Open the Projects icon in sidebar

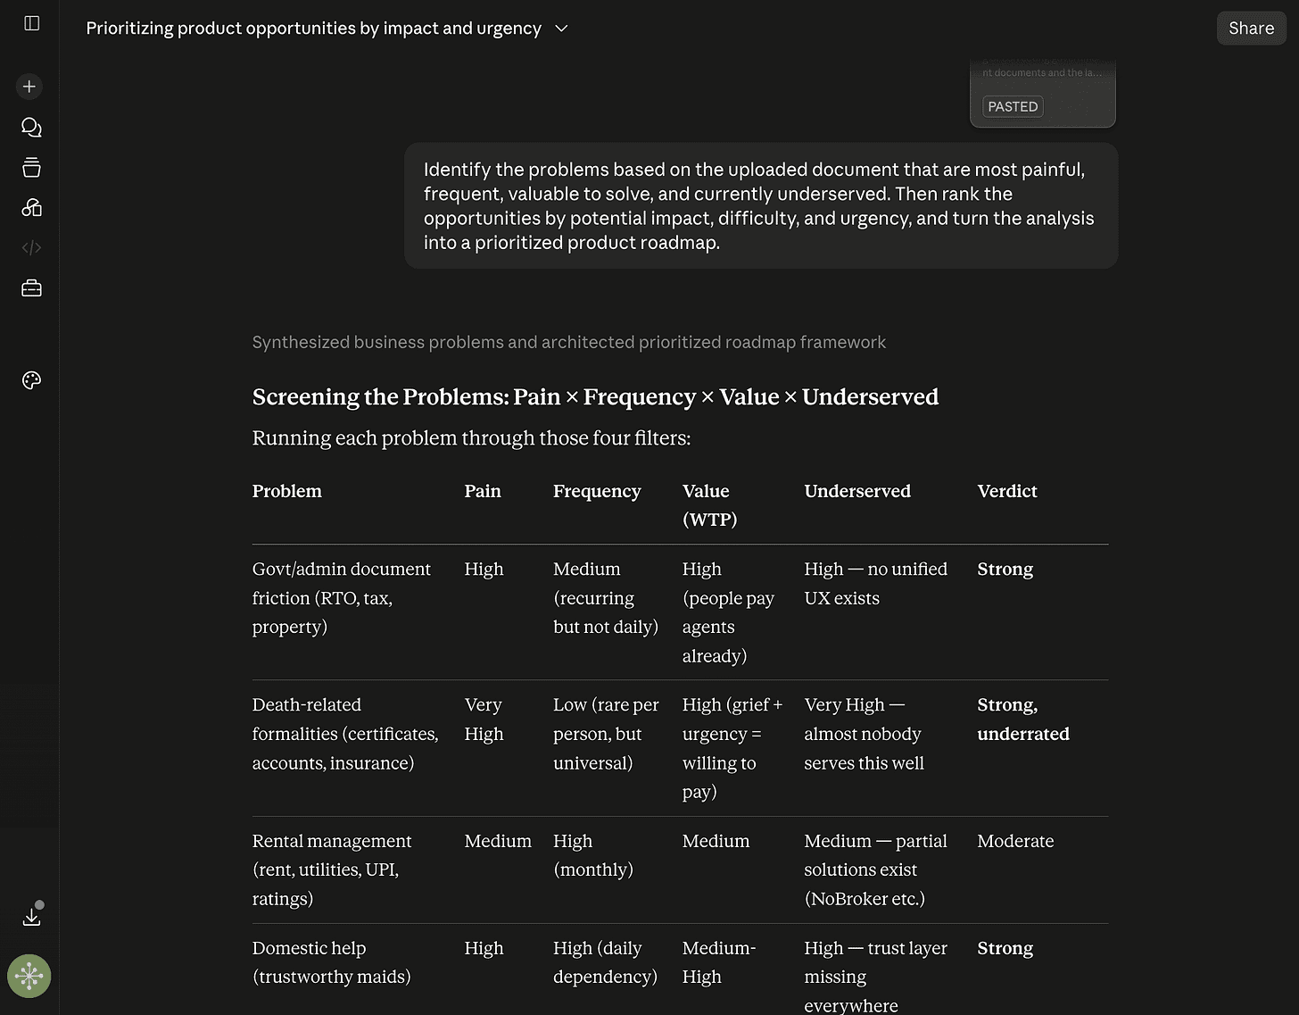point(31,168)
